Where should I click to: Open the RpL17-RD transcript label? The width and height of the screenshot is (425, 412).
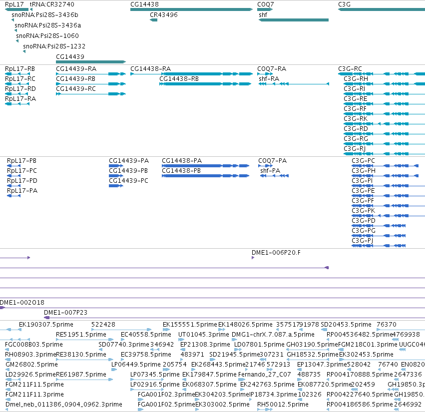tap(20, 89)
